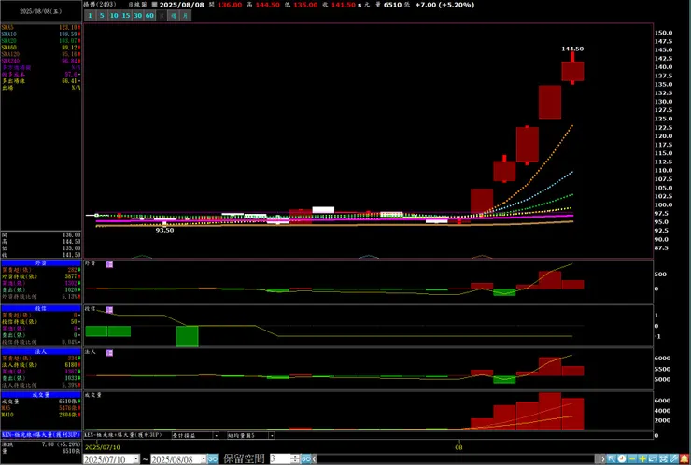This screenshot has width=691, height=465.
Task: Open the end date 2025/08/08 dropdown
Action: coord(204,459)
